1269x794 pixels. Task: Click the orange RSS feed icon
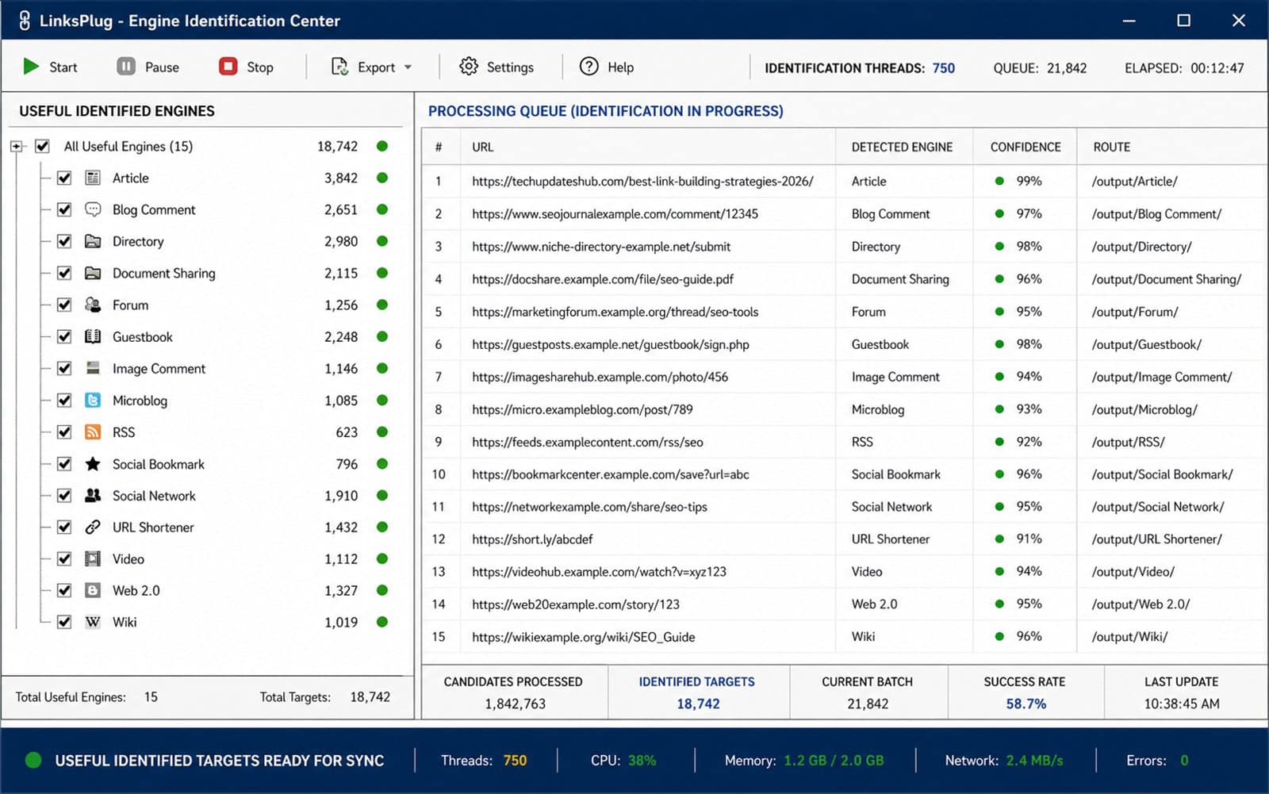[93, 432]
